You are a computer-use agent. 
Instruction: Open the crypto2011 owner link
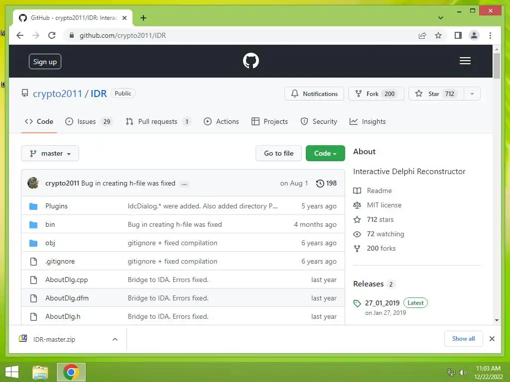coord(58,94)
